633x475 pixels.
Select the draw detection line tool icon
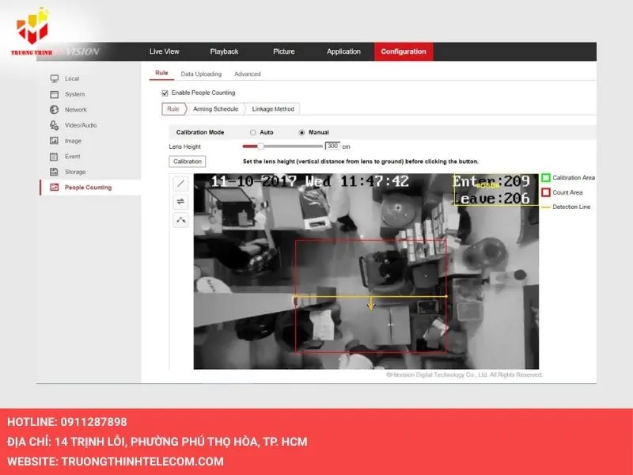[x=180, y=183]
